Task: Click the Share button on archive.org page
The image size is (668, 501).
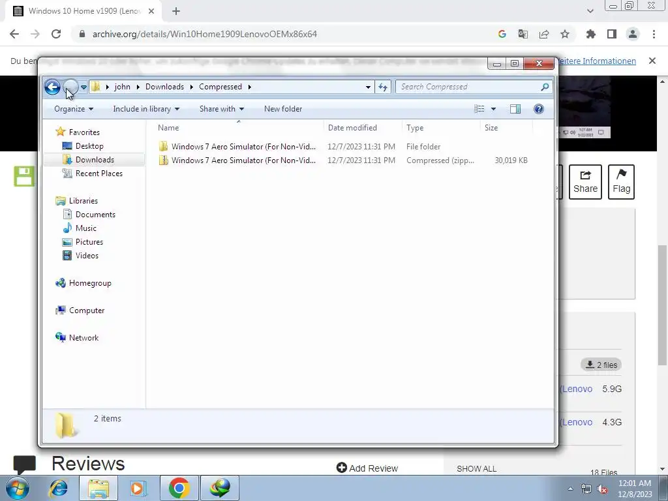Action: 585,182
